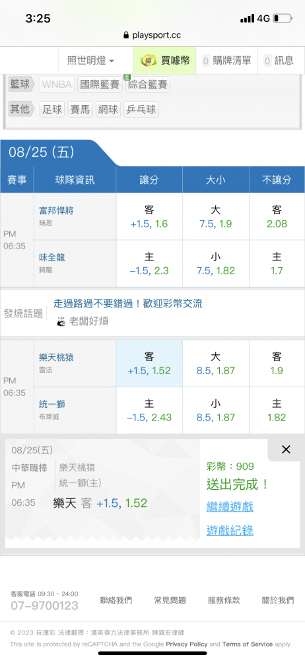This screenshot has height=661, width=305.
Task: Pick 富邦悍將 客 +1.5 handicap cell
Action: point(149,217)
